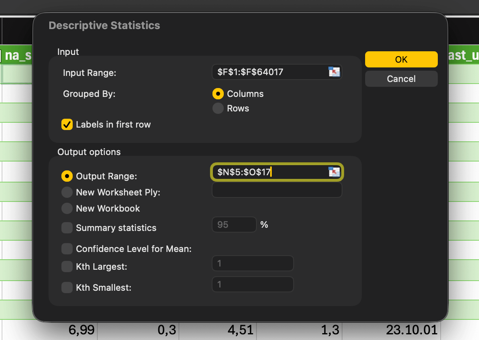Select the Columns grouping option
Image resolution: width=479 pixels, height=340 pixels.
[x=218, y=94]
